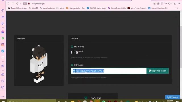182x102 pixels.
Task: Toggle the VPN badge in address bar
Action: [25, 4]
